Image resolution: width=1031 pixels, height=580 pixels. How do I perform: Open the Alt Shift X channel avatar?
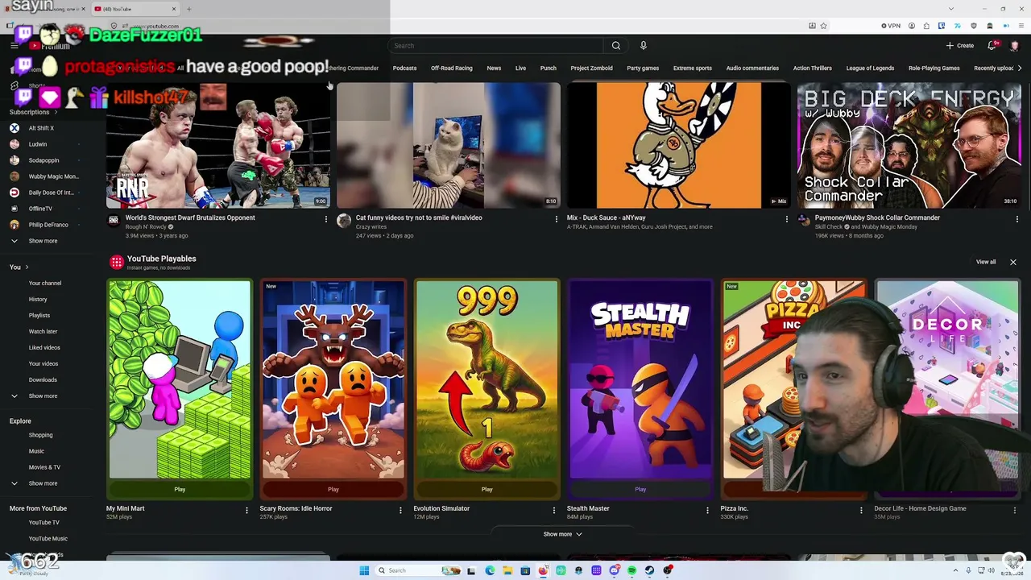point(14,128)
